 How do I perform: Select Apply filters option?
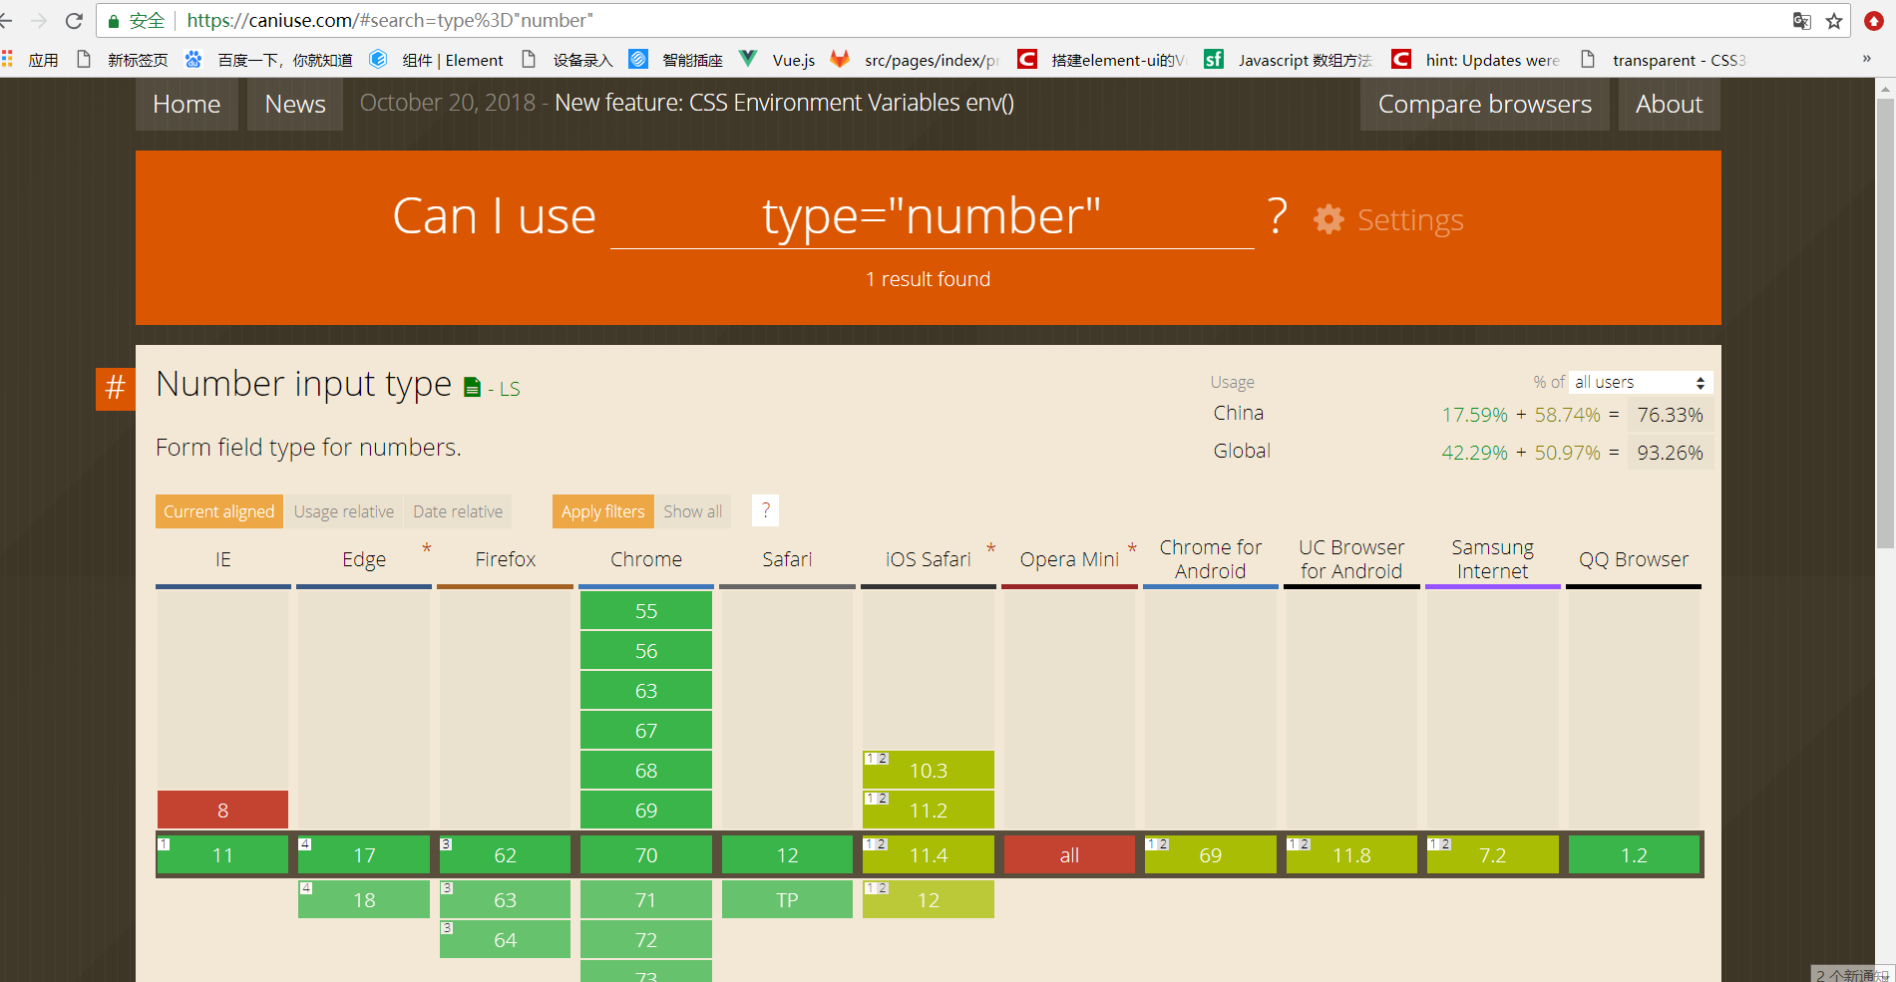coord(602,511)
